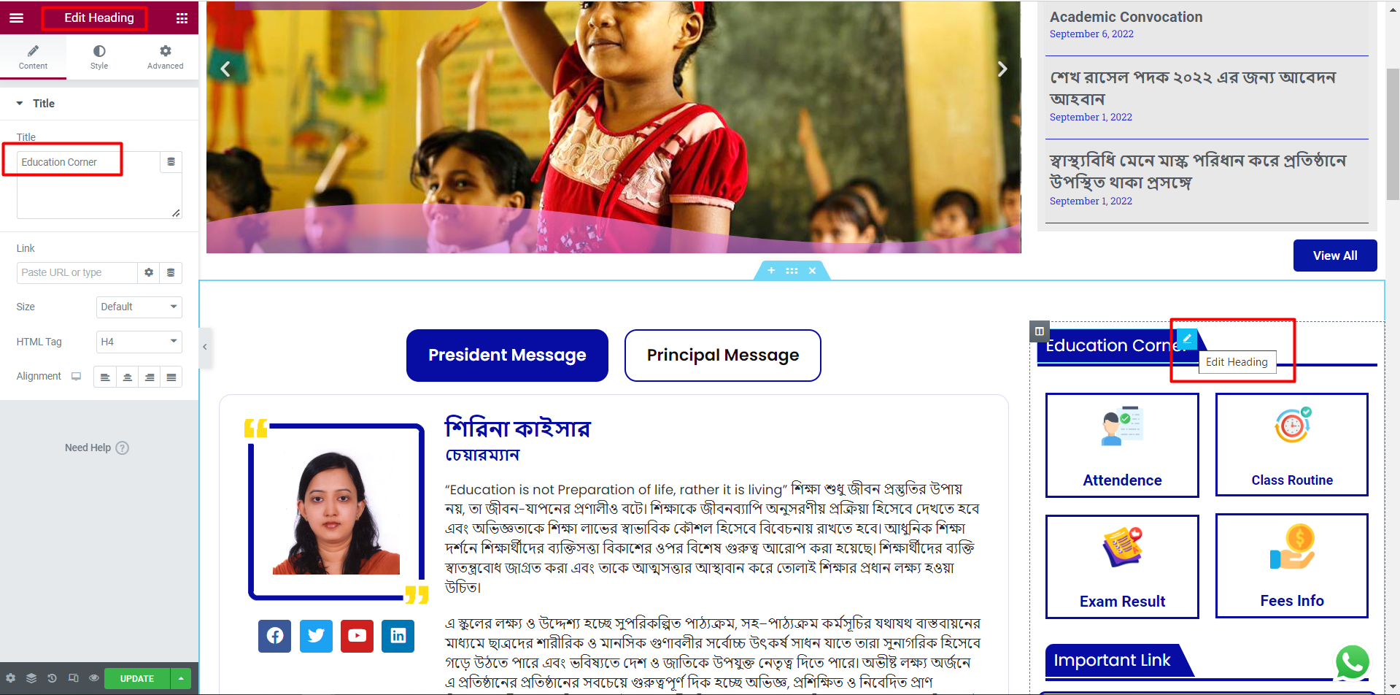Image resolution: width=1400 pixels, height=695 pixels.
Task: Set alignment to justified
Action: point(171,377)
